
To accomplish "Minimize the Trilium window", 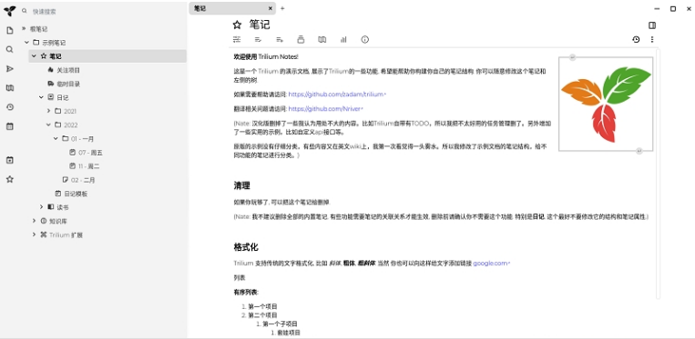I will click(657, 9).
